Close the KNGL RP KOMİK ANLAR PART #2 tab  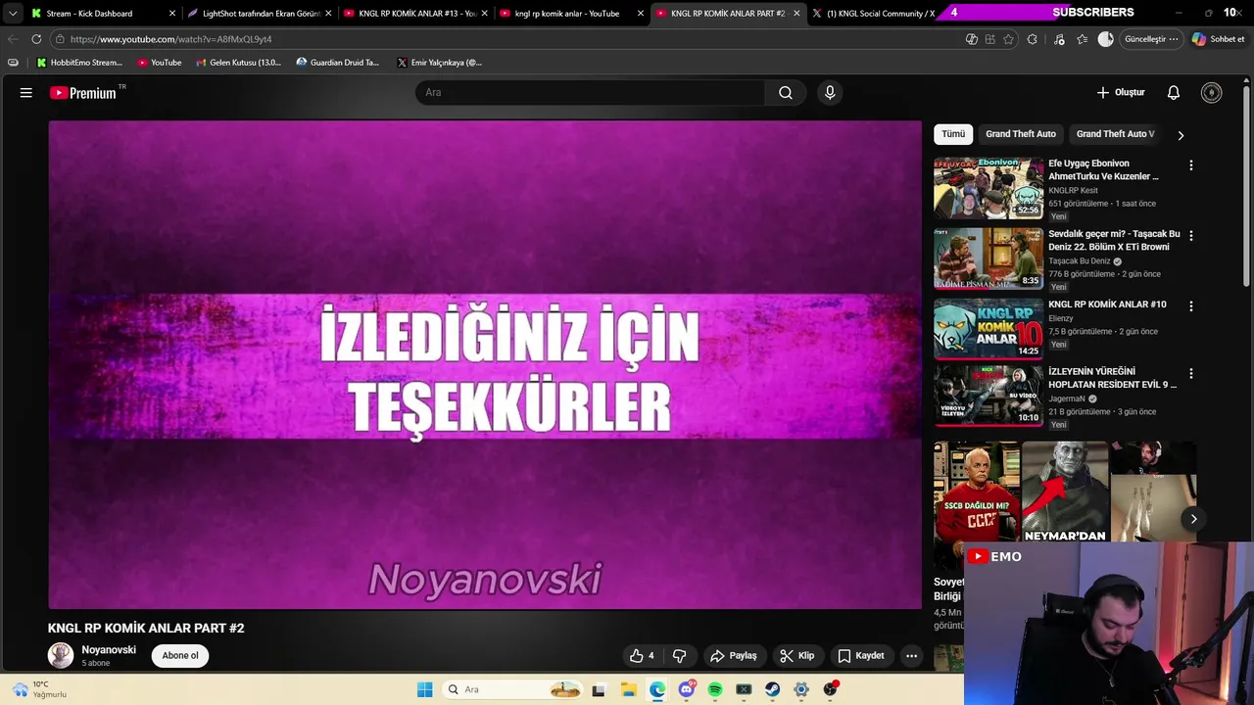pos(796,14)
